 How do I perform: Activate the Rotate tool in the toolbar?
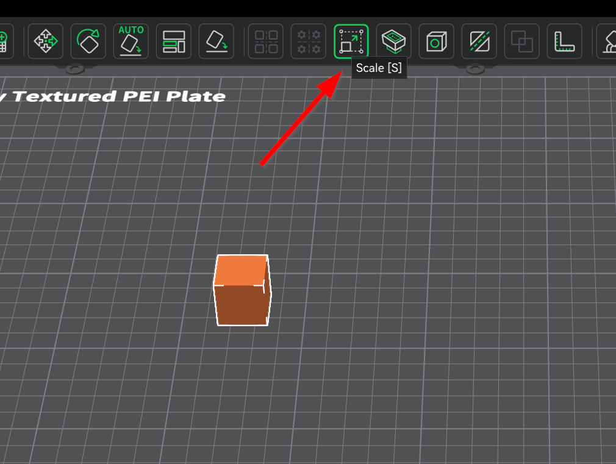coord(88,41)
